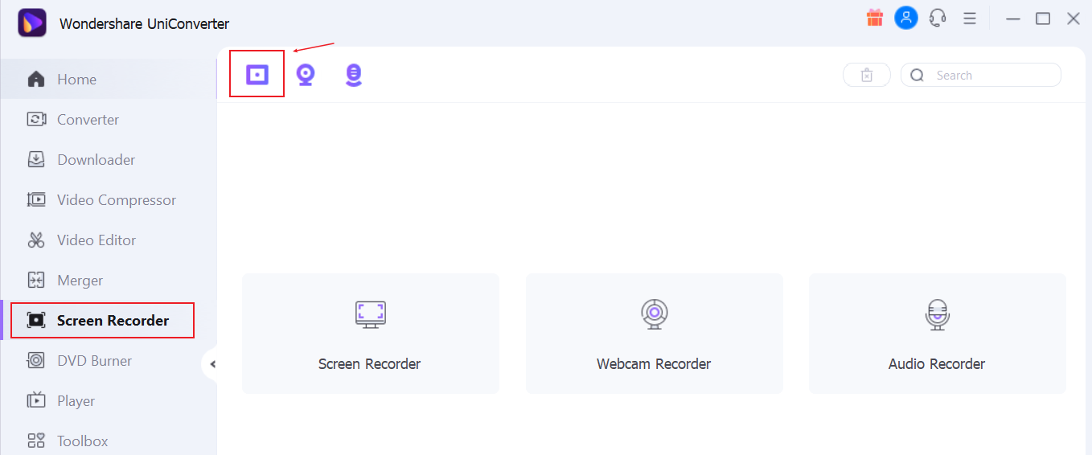1092x455 pixels.
Task: Open the hamburger menu in title bar
Action: 970,18
